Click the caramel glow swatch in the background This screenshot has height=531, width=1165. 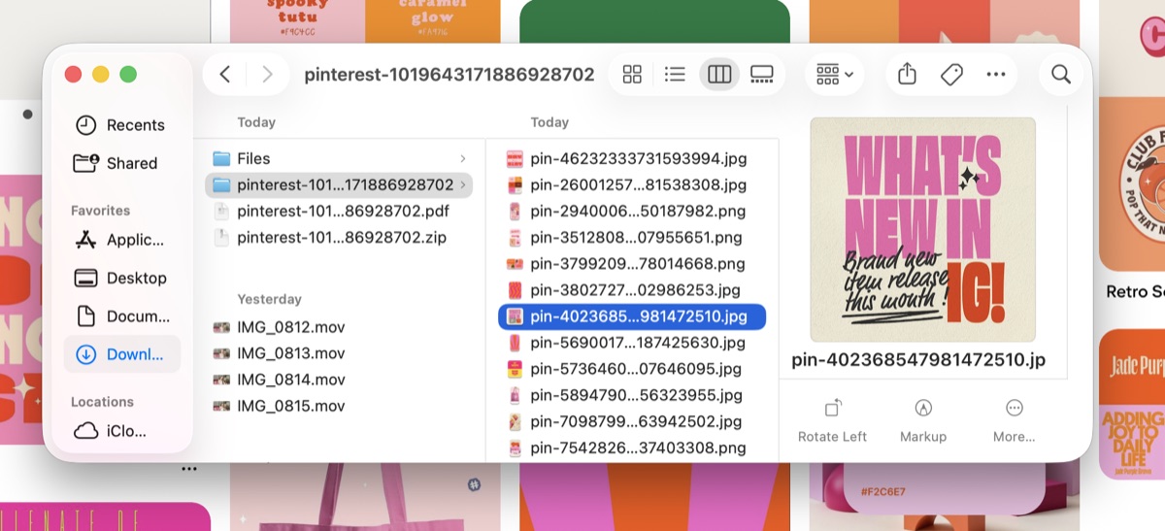[x=433, y=19]
